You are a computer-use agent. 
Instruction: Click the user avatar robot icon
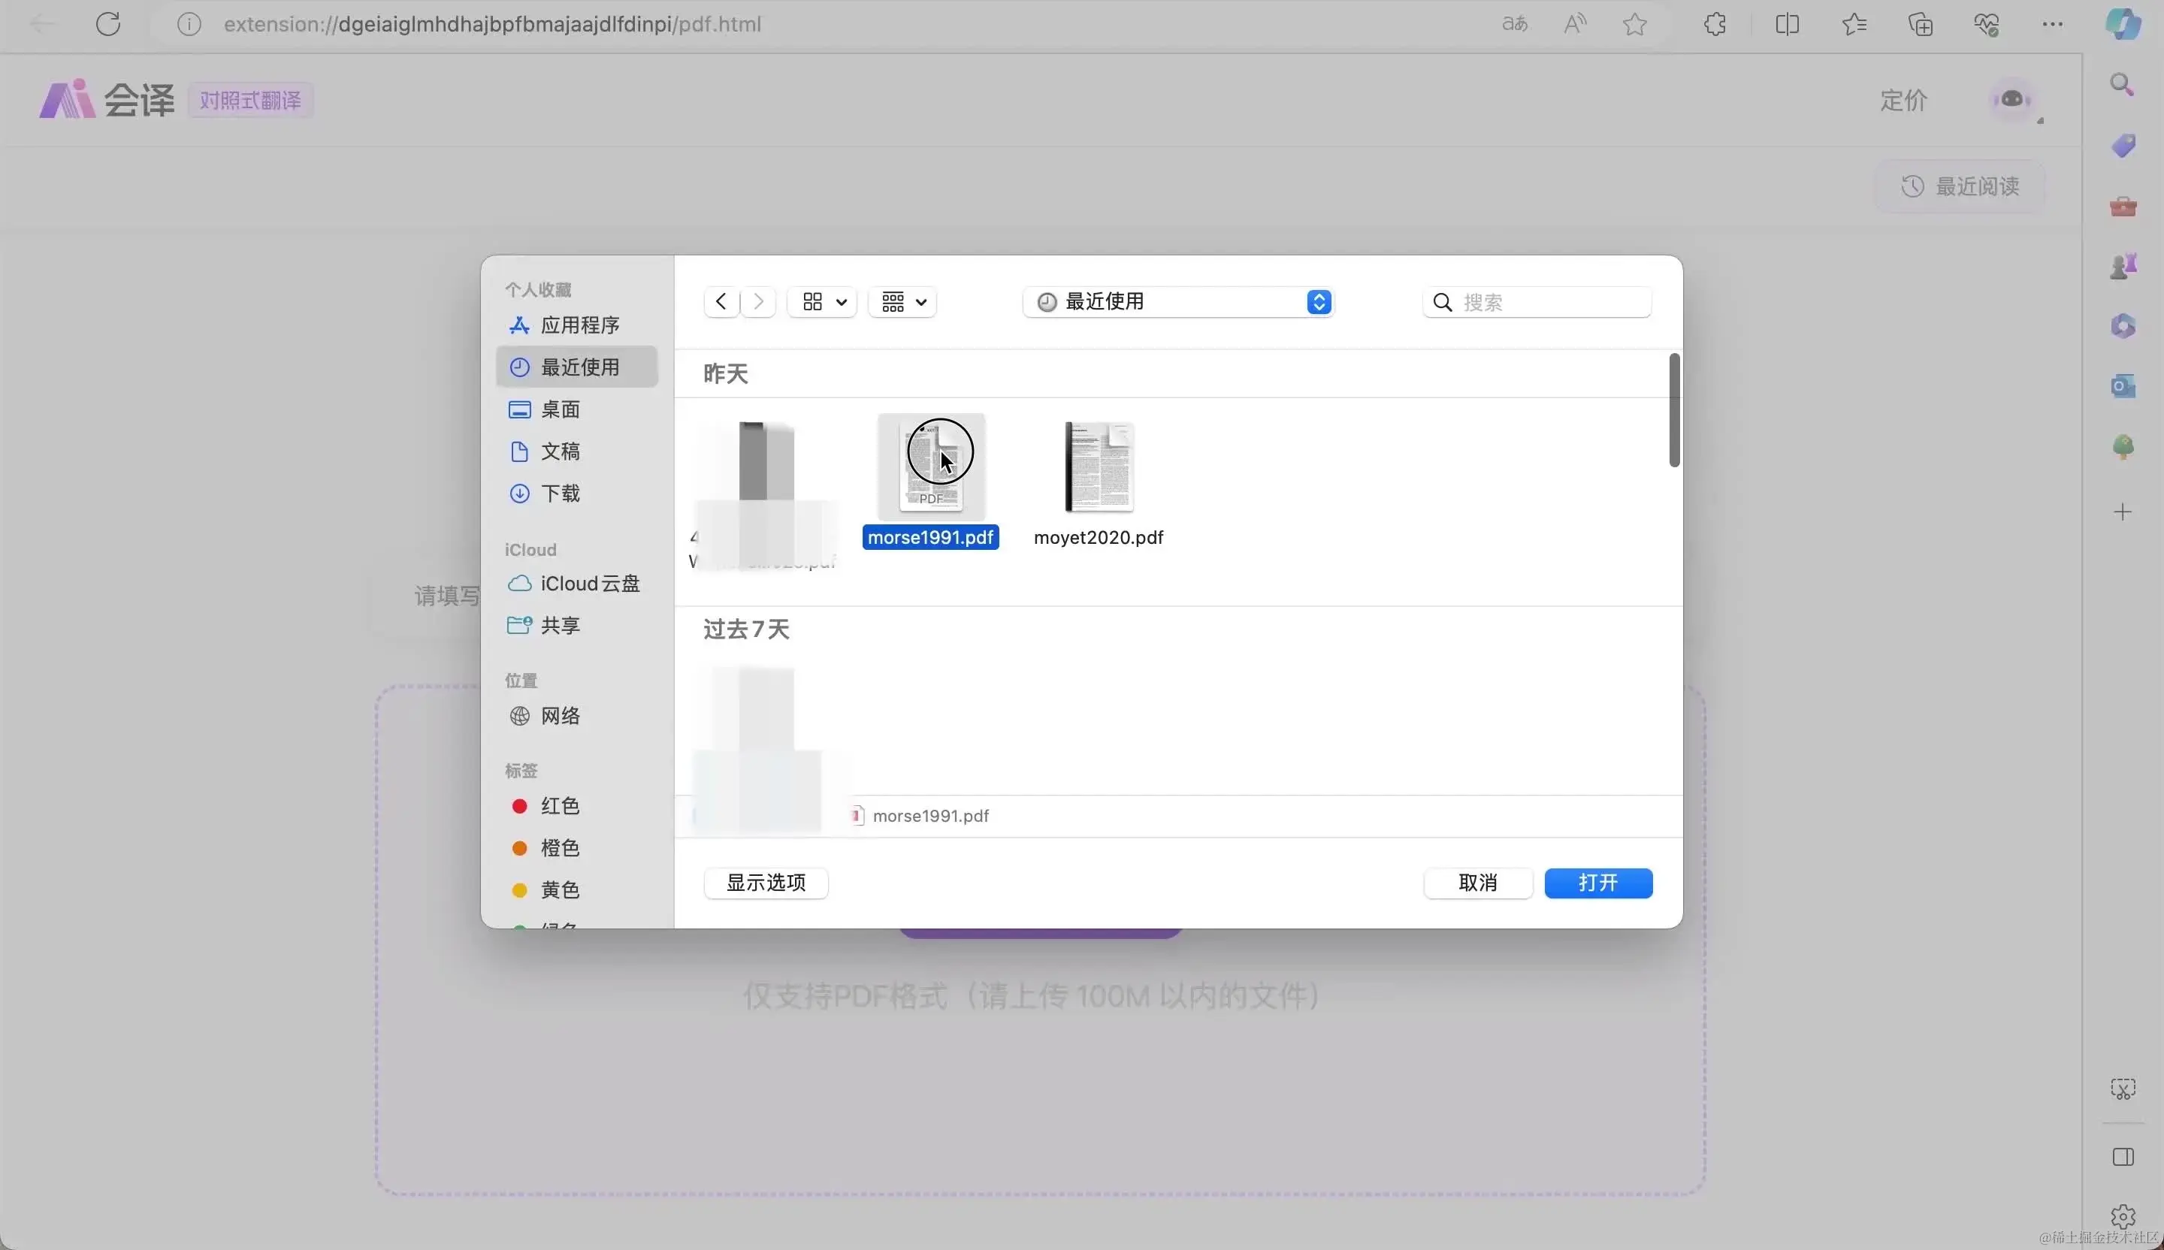click(x=2013, y=101)
